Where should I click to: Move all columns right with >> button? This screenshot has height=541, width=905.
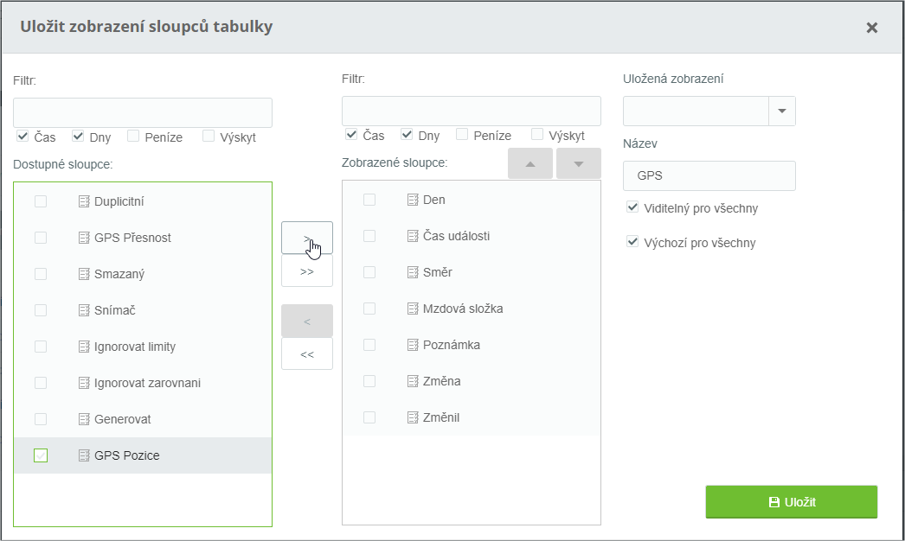tap(307, 270)
